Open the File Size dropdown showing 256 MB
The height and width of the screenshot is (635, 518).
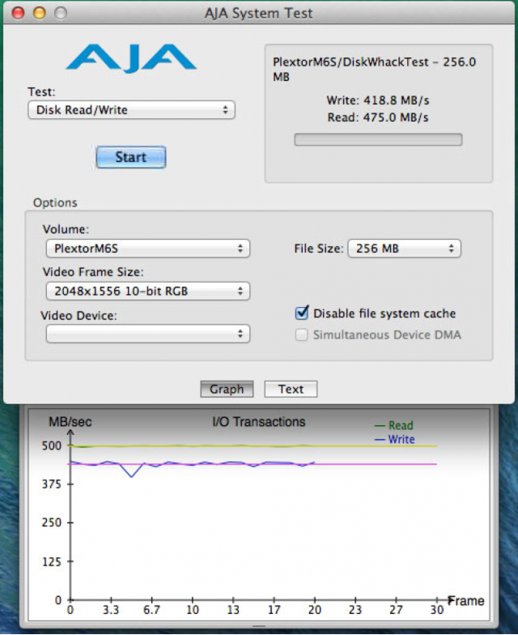point(405,248)
